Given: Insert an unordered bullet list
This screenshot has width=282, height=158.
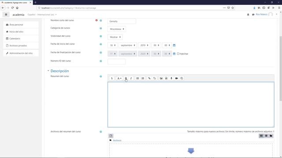Looking at the screenshot, I should click(x=137, y=78).
